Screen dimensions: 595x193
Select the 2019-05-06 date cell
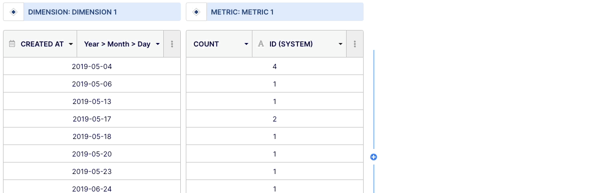[92, 84]
